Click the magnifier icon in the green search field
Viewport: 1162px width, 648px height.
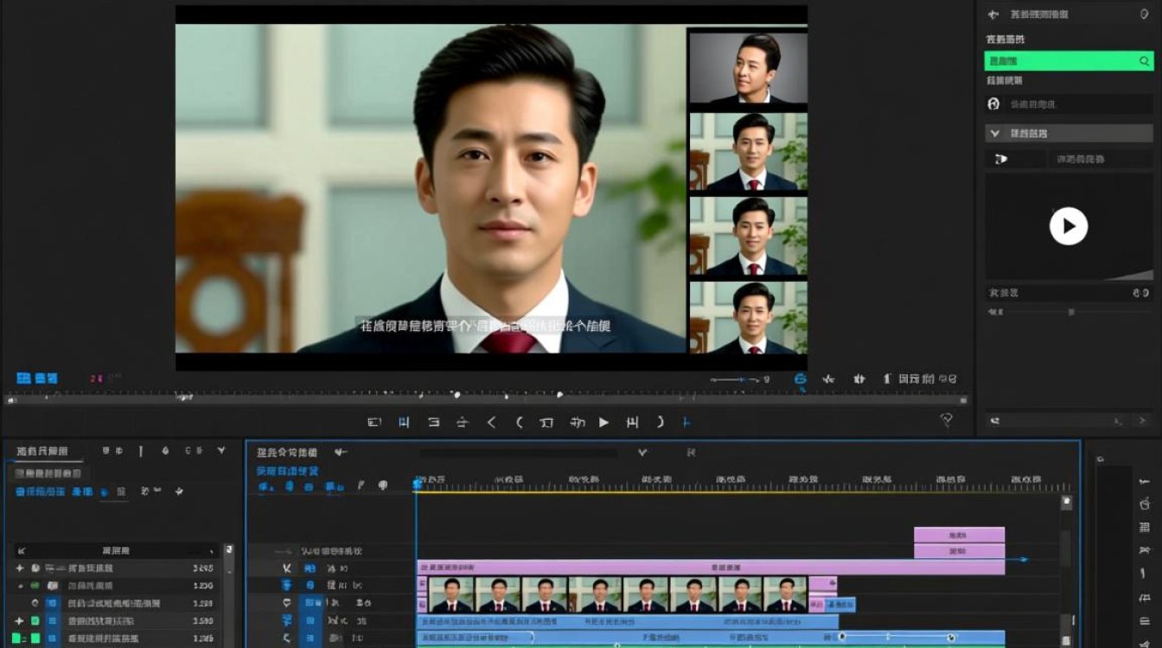[x=1144, y=61]
